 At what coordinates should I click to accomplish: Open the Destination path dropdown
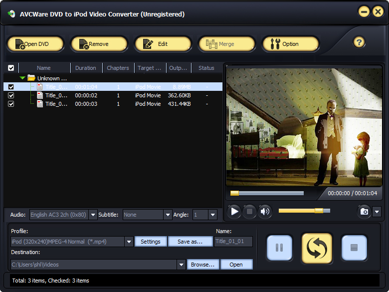click(x=181, y=265)
